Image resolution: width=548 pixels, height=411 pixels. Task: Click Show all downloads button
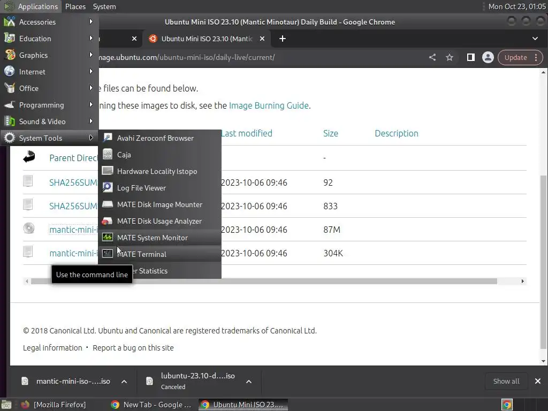506,381
